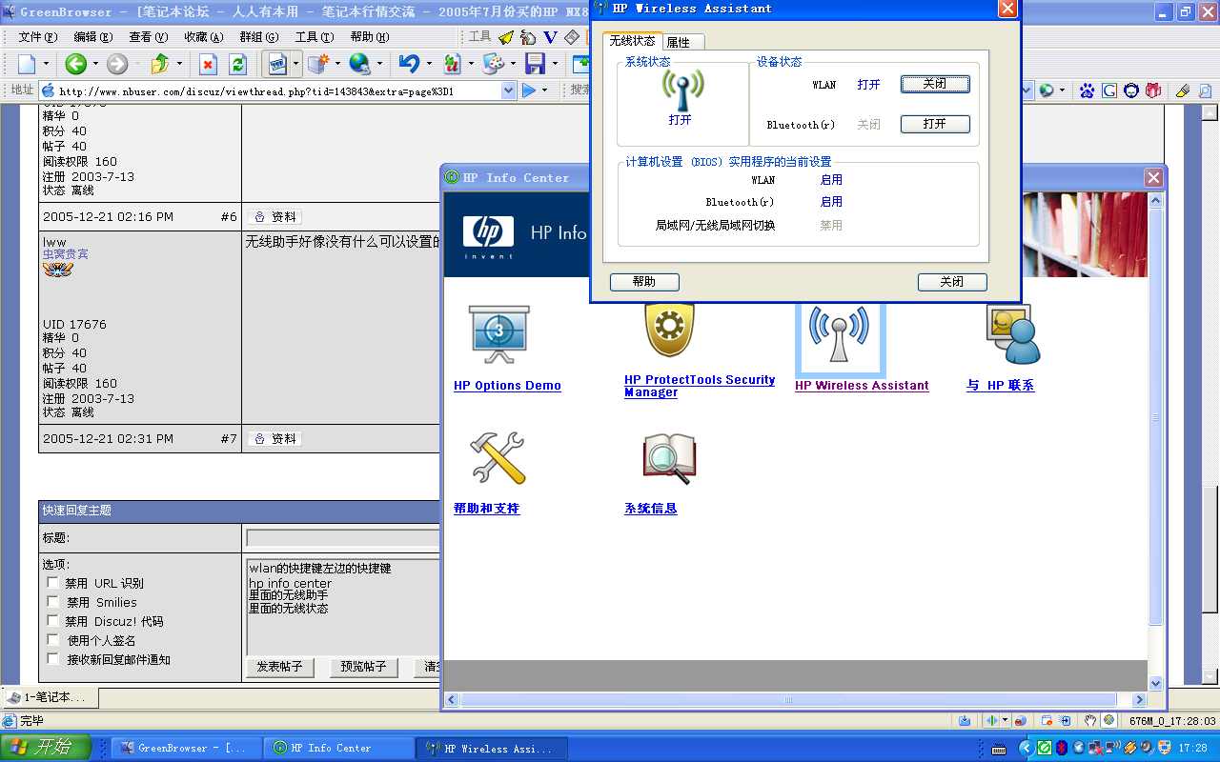The height and width of the screenshot is (762, 1220).
Task: Click the on-screen keyboard taskbar icon
Action: click(998, 748)
